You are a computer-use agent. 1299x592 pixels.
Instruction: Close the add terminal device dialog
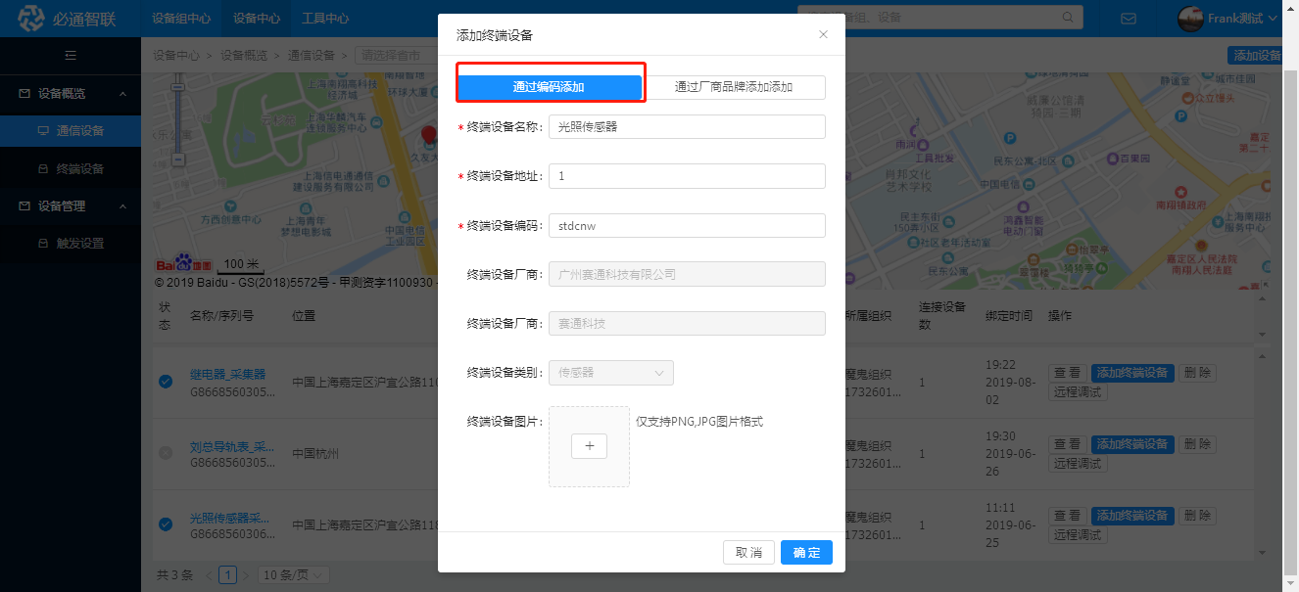coord(823,34)
